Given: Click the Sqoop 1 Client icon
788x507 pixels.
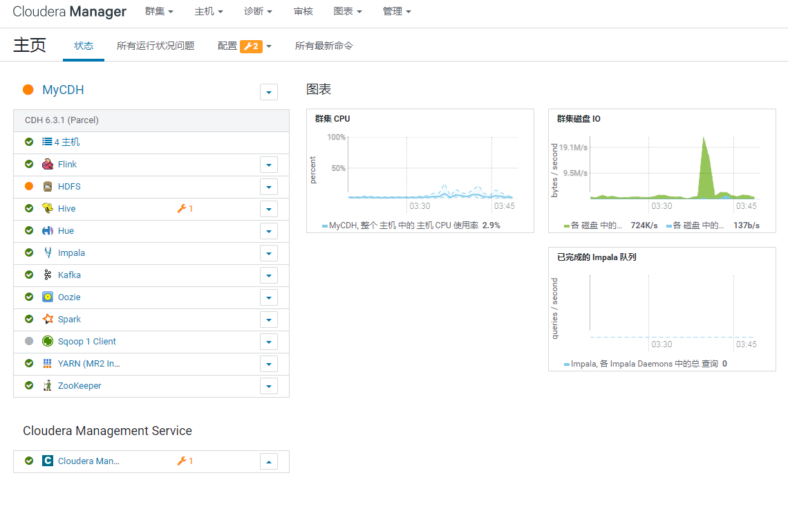Looking at the screenshot, I should click(x=48, y=341).
